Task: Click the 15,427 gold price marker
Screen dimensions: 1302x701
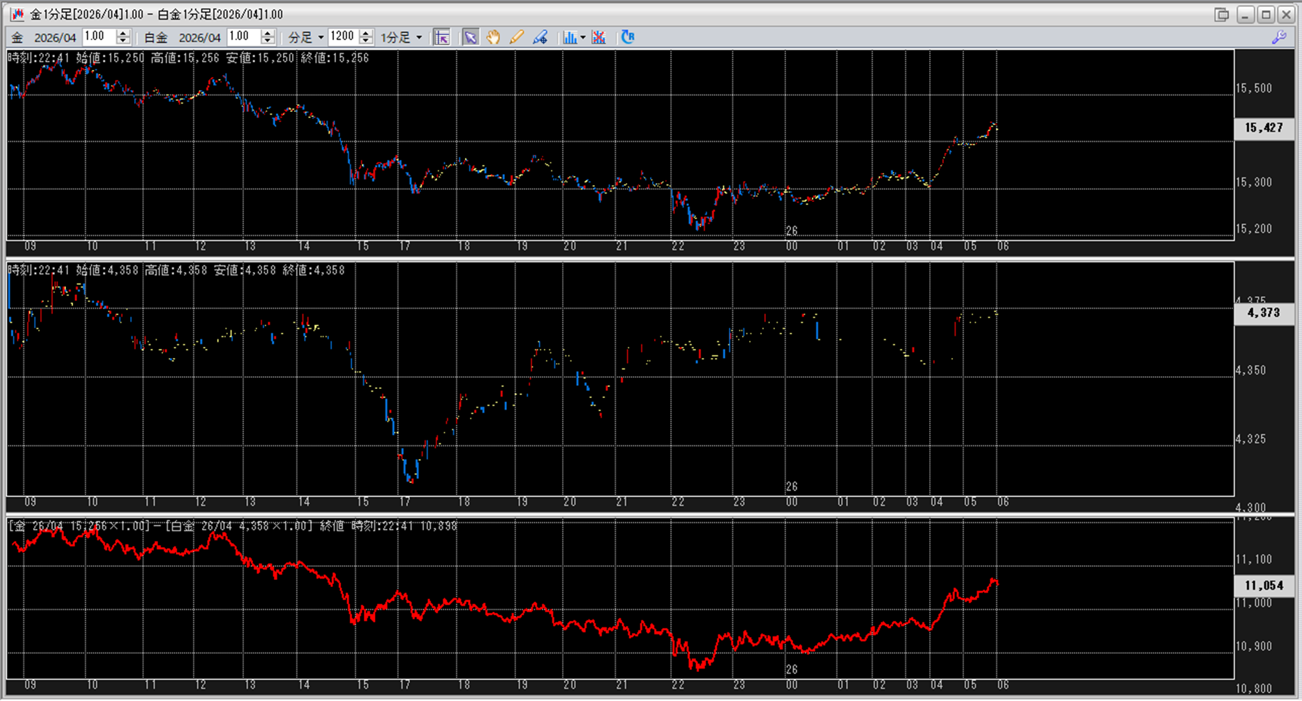Action: coord(1263,128)
